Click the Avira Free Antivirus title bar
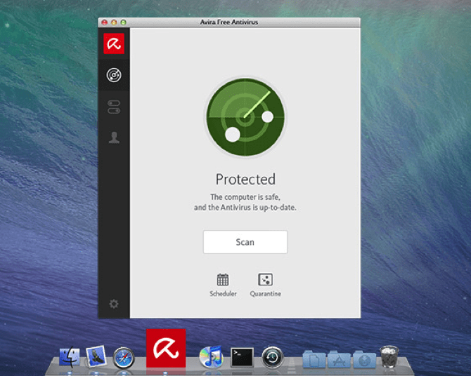The height and width of the screenshot is (376, 471). (229, 22)
